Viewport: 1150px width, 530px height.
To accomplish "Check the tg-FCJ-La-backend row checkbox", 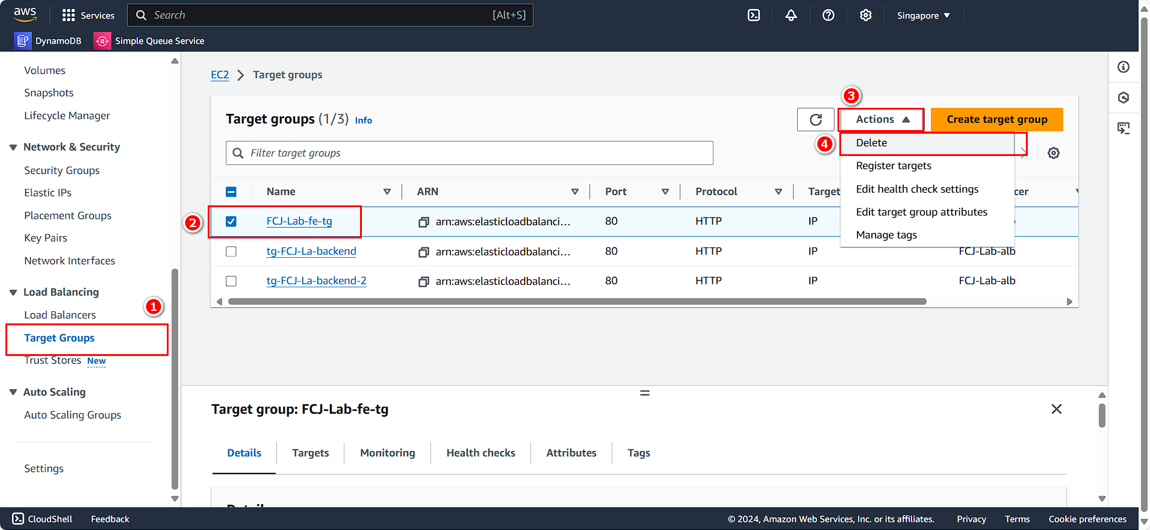I will (231, 252).
